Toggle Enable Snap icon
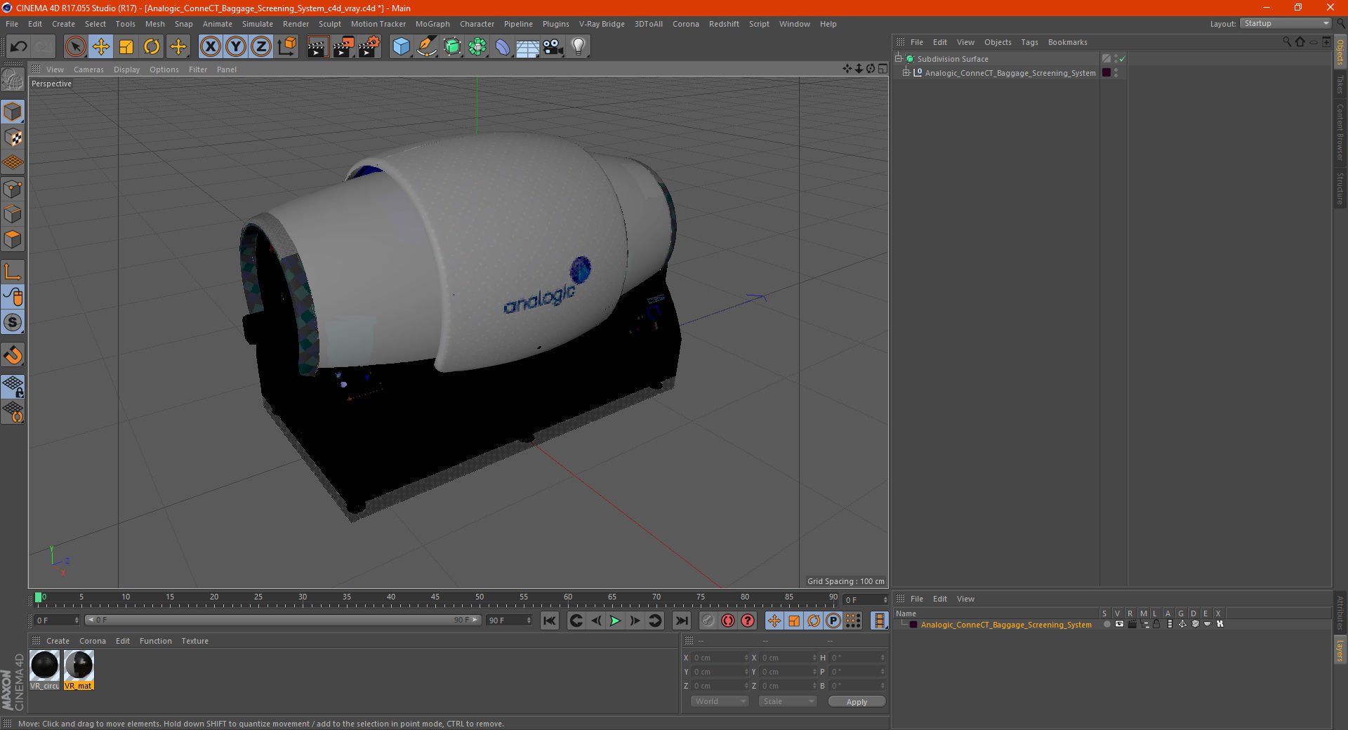The width and height of the screenshot is (1348, 730). [13, 355]
